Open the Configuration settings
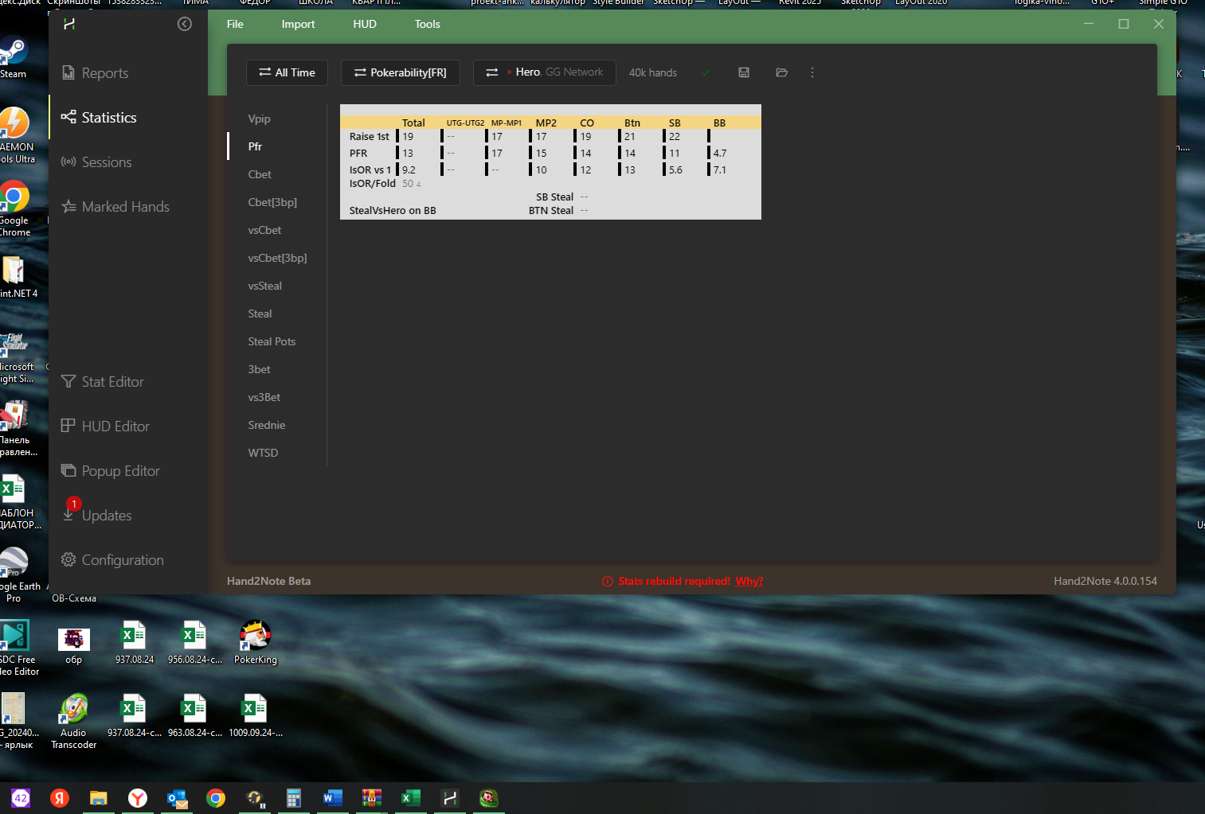The image size is (1205, 814). [112, 559]
